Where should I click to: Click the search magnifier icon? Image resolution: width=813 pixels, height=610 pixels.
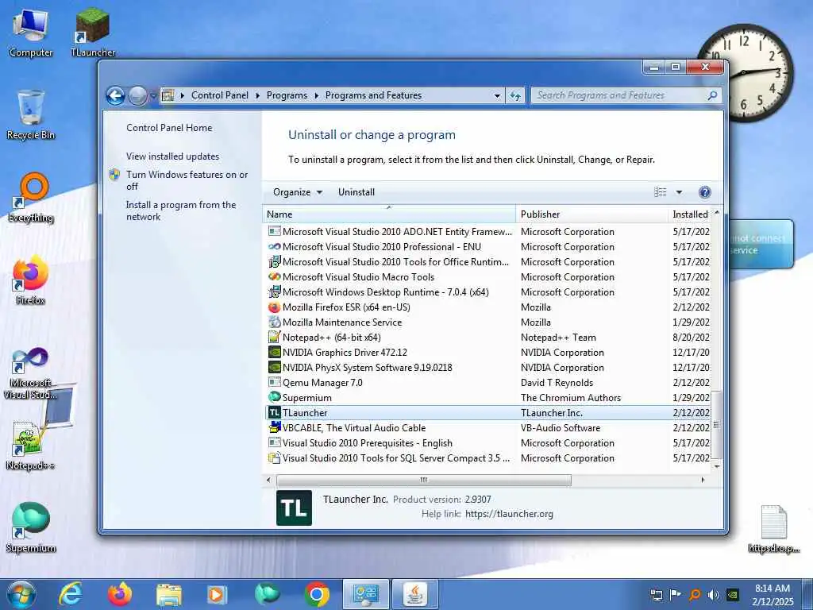(712, 95)
